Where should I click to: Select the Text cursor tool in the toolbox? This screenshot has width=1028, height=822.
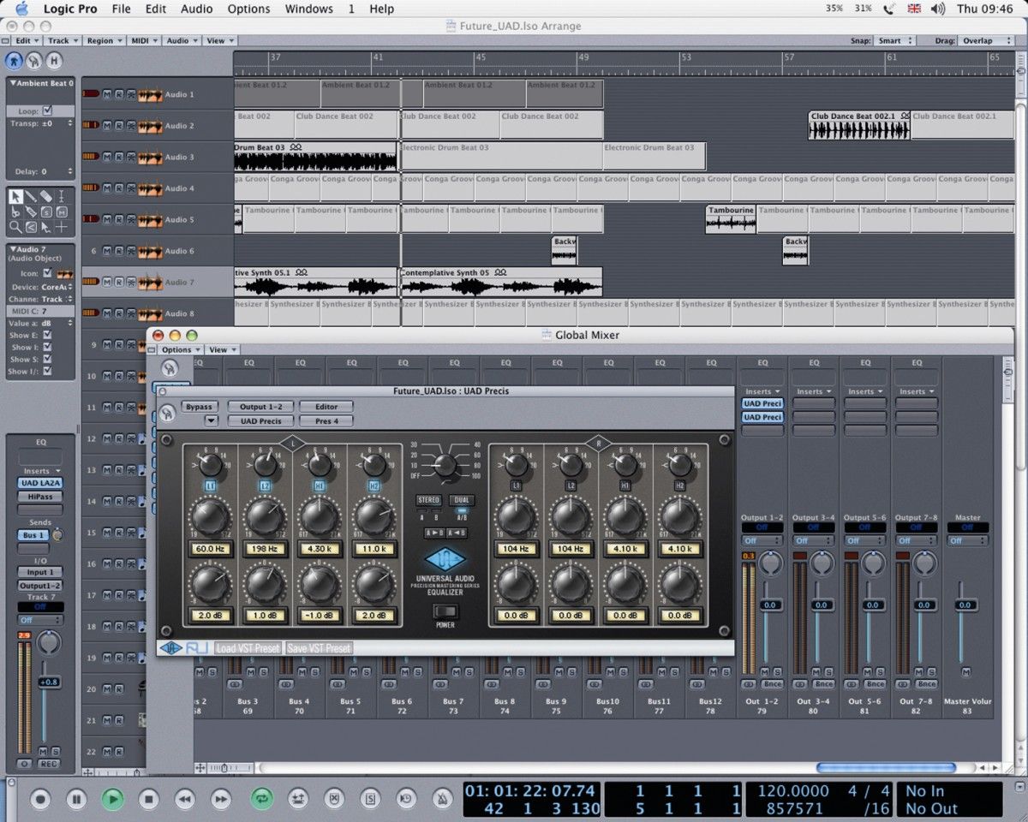(62, 196)
